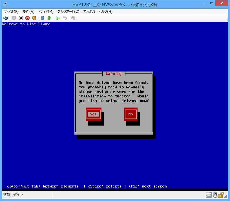Click the keyboard status icon in status bar
Screen dimensions: 230x201
[x=209, y=195]
